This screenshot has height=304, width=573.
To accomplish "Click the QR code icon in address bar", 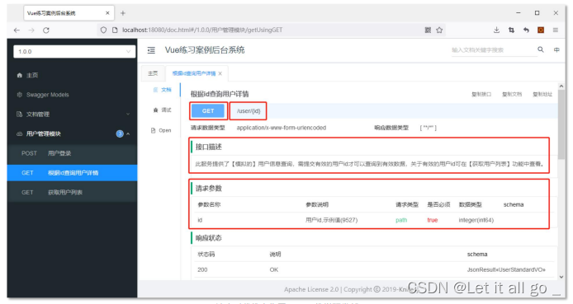I will point(428,30).
